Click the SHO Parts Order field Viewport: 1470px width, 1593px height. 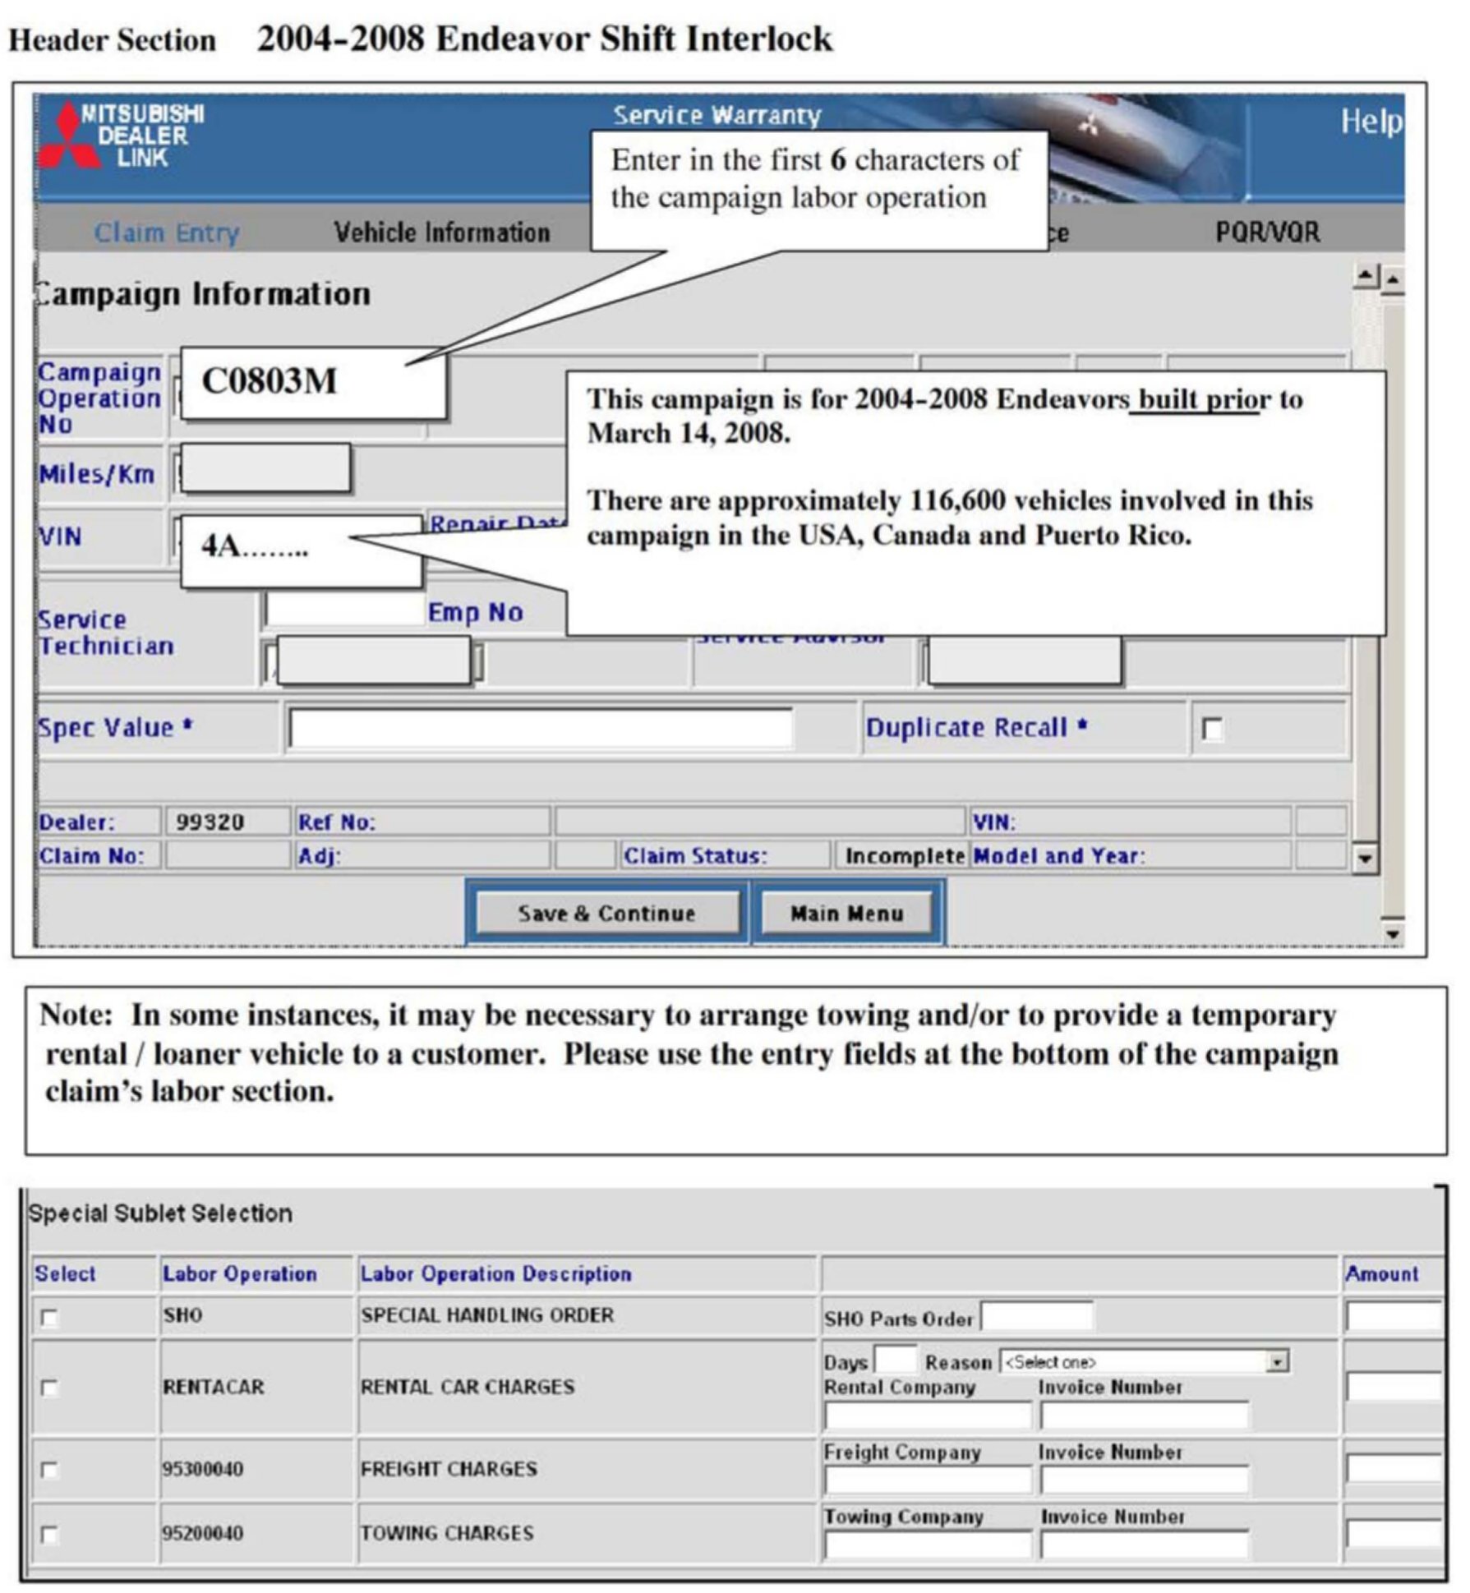[1037, 1317]
